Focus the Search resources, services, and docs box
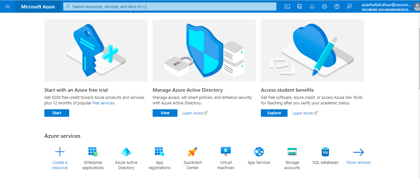 170,7
